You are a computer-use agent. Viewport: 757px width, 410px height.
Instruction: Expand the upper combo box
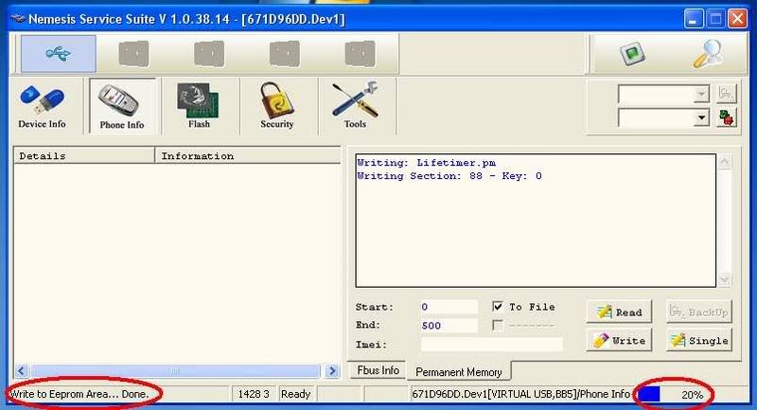(x=701, y=94)
